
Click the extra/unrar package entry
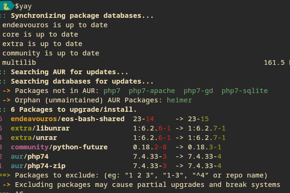coord(34,138)
